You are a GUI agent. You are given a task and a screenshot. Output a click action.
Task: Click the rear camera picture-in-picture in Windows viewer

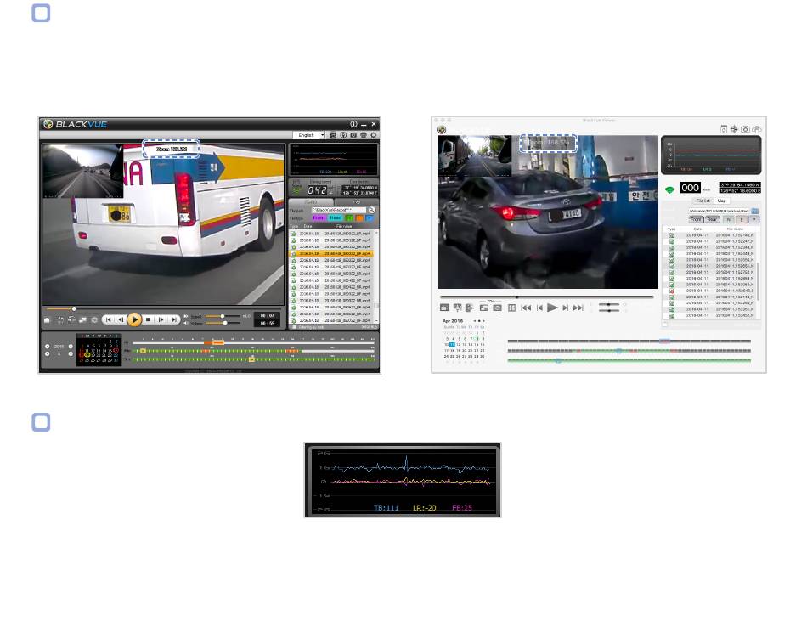83,171
